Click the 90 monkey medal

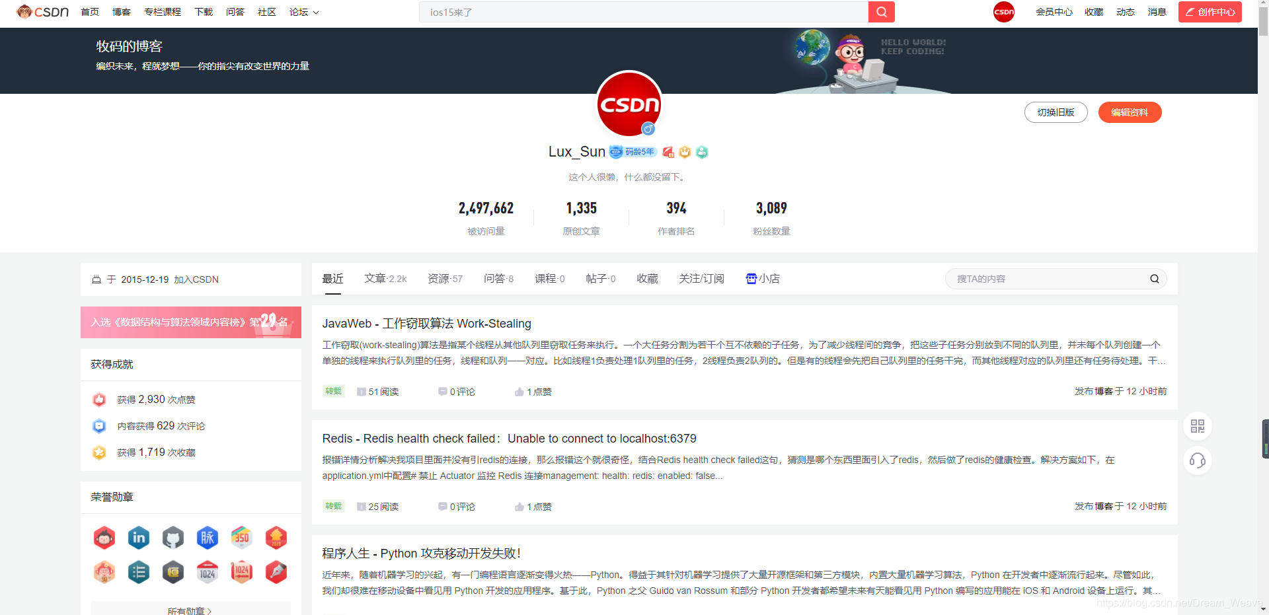click(x=104, y=572)
